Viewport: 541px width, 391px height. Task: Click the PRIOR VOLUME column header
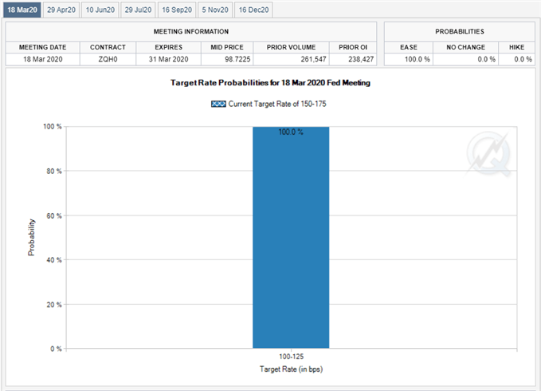tap(291, 47)
